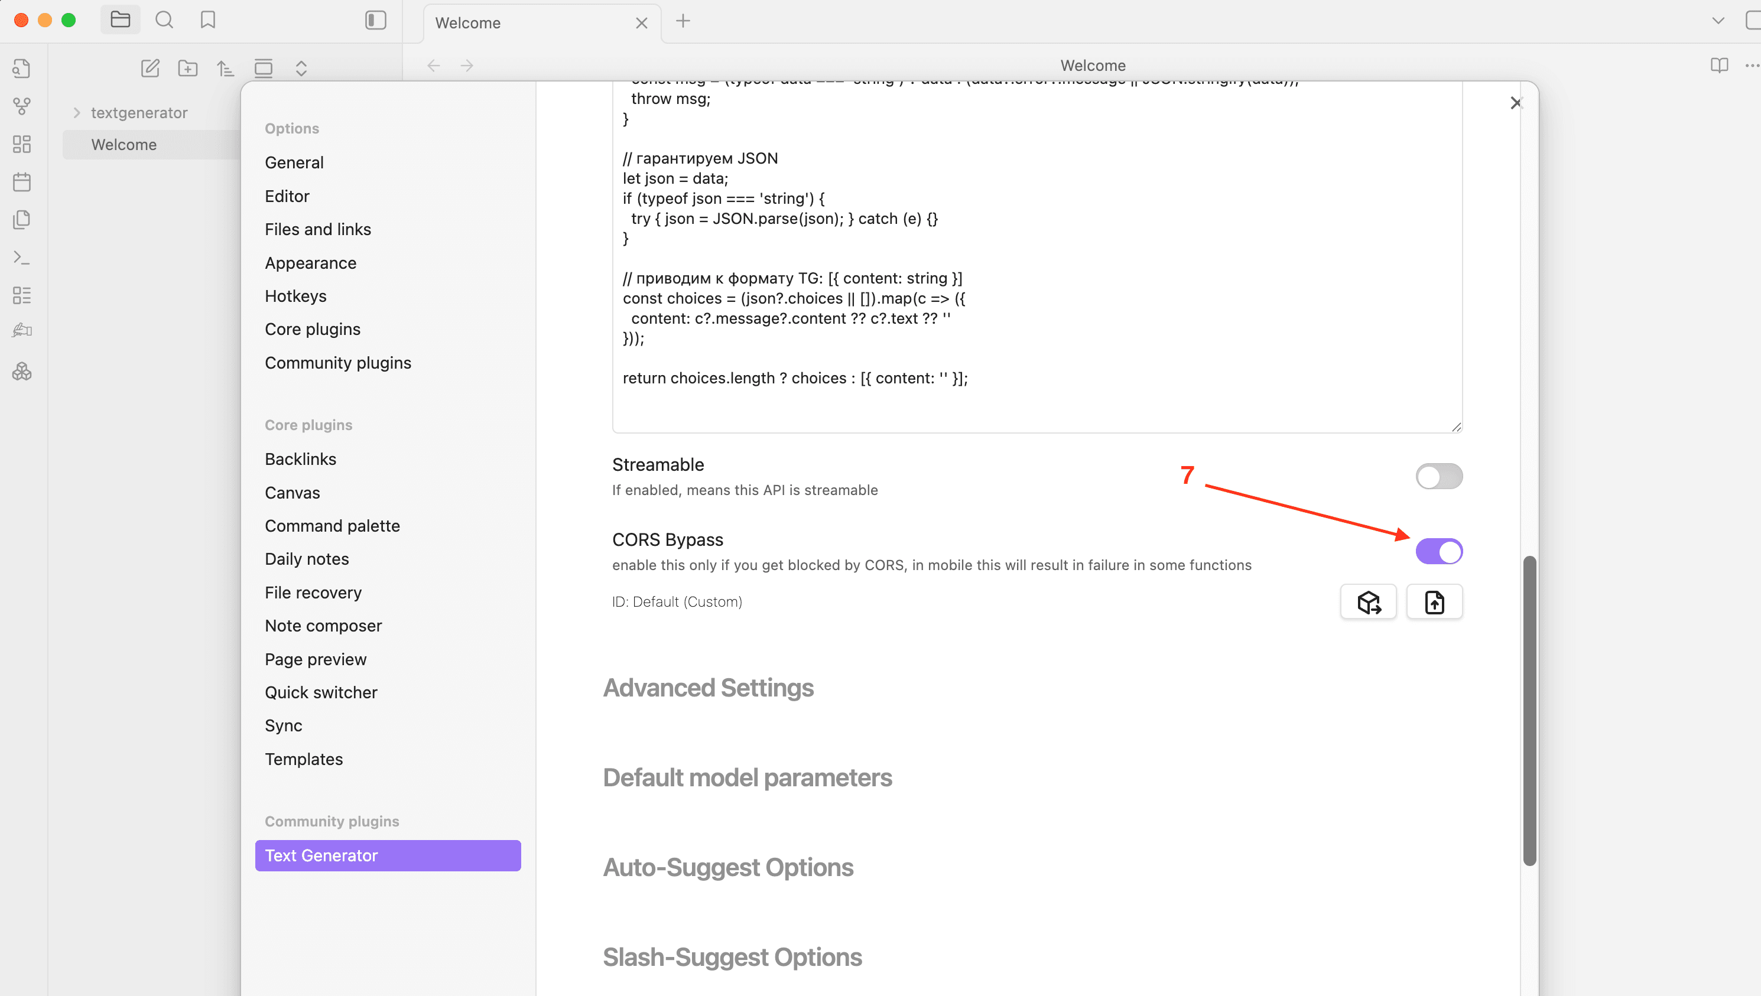Open the Text Generator plugin settings
This screenshot has height=996, width=1761.
pyautogui.click(x=388, y=856)
